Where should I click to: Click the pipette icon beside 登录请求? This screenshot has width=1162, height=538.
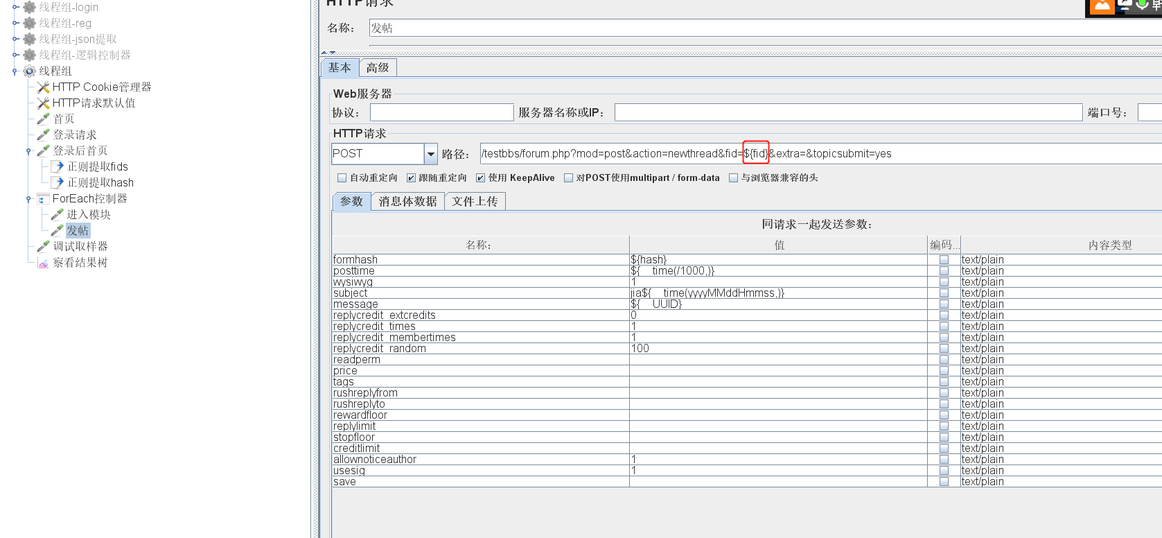coord(43,134)
